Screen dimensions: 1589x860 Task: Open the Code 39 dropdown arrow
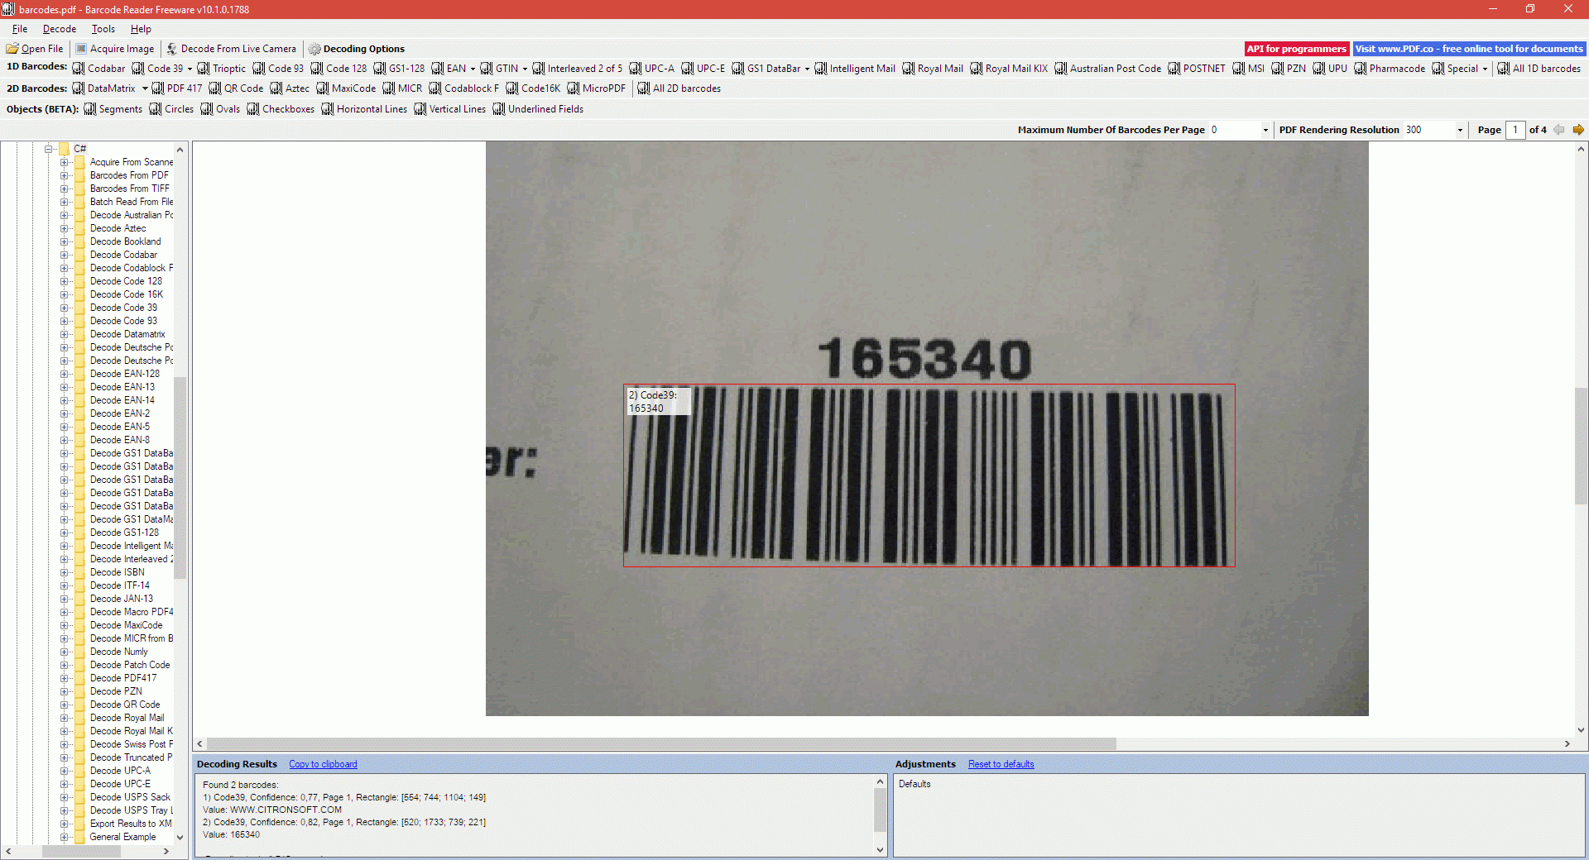click(x=188, y=68)
